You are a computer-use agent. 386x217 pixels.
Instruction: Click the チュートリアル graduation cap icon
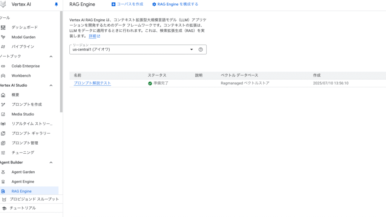[4, 208]
